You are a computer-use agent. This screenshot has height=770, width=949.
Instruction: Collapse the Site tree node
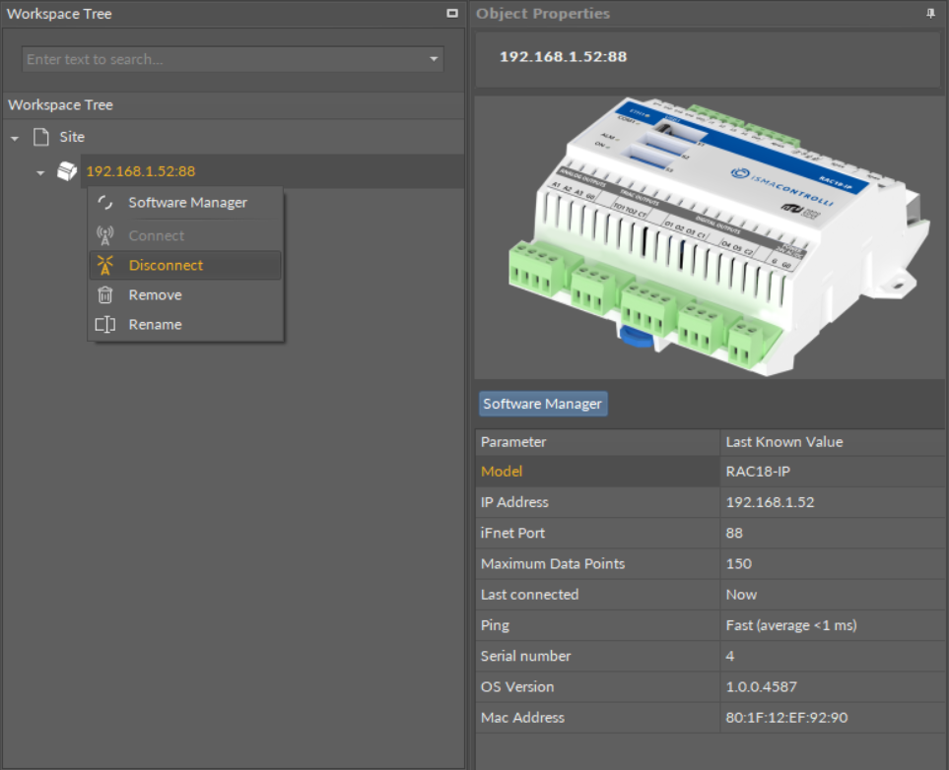click(15, 138)
